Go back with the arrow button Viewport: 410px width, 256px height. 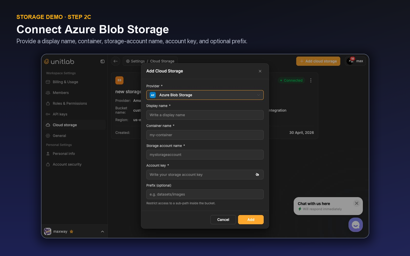pos(116,61)
